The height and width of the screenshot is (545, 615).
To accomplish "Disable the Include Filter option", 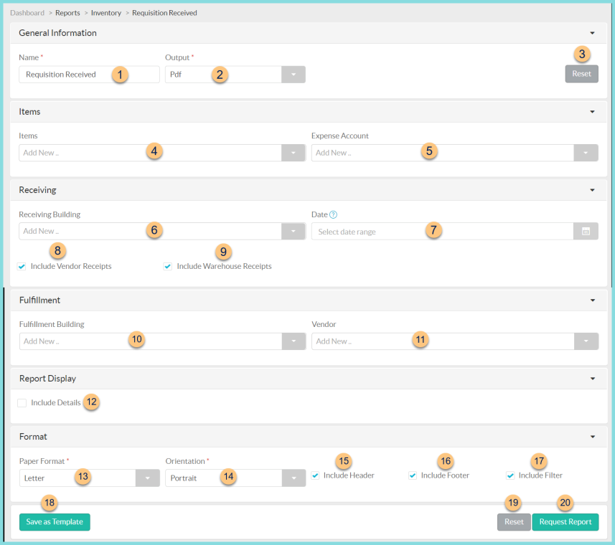I will [510, 475].
